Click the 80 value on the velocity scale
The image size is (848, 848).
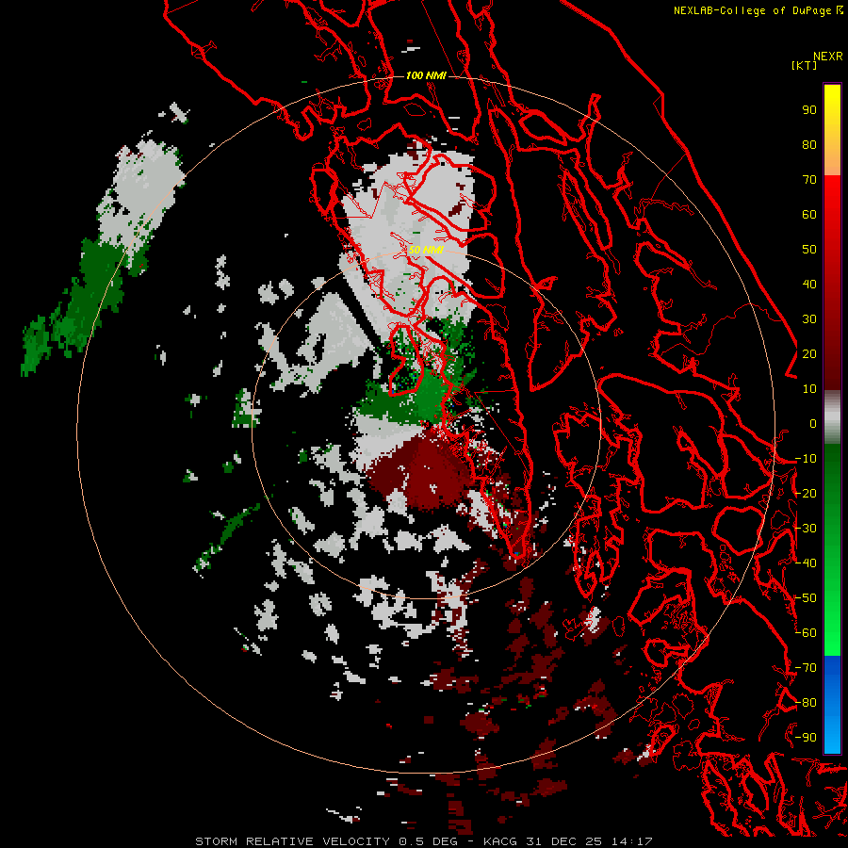point(809,145)
